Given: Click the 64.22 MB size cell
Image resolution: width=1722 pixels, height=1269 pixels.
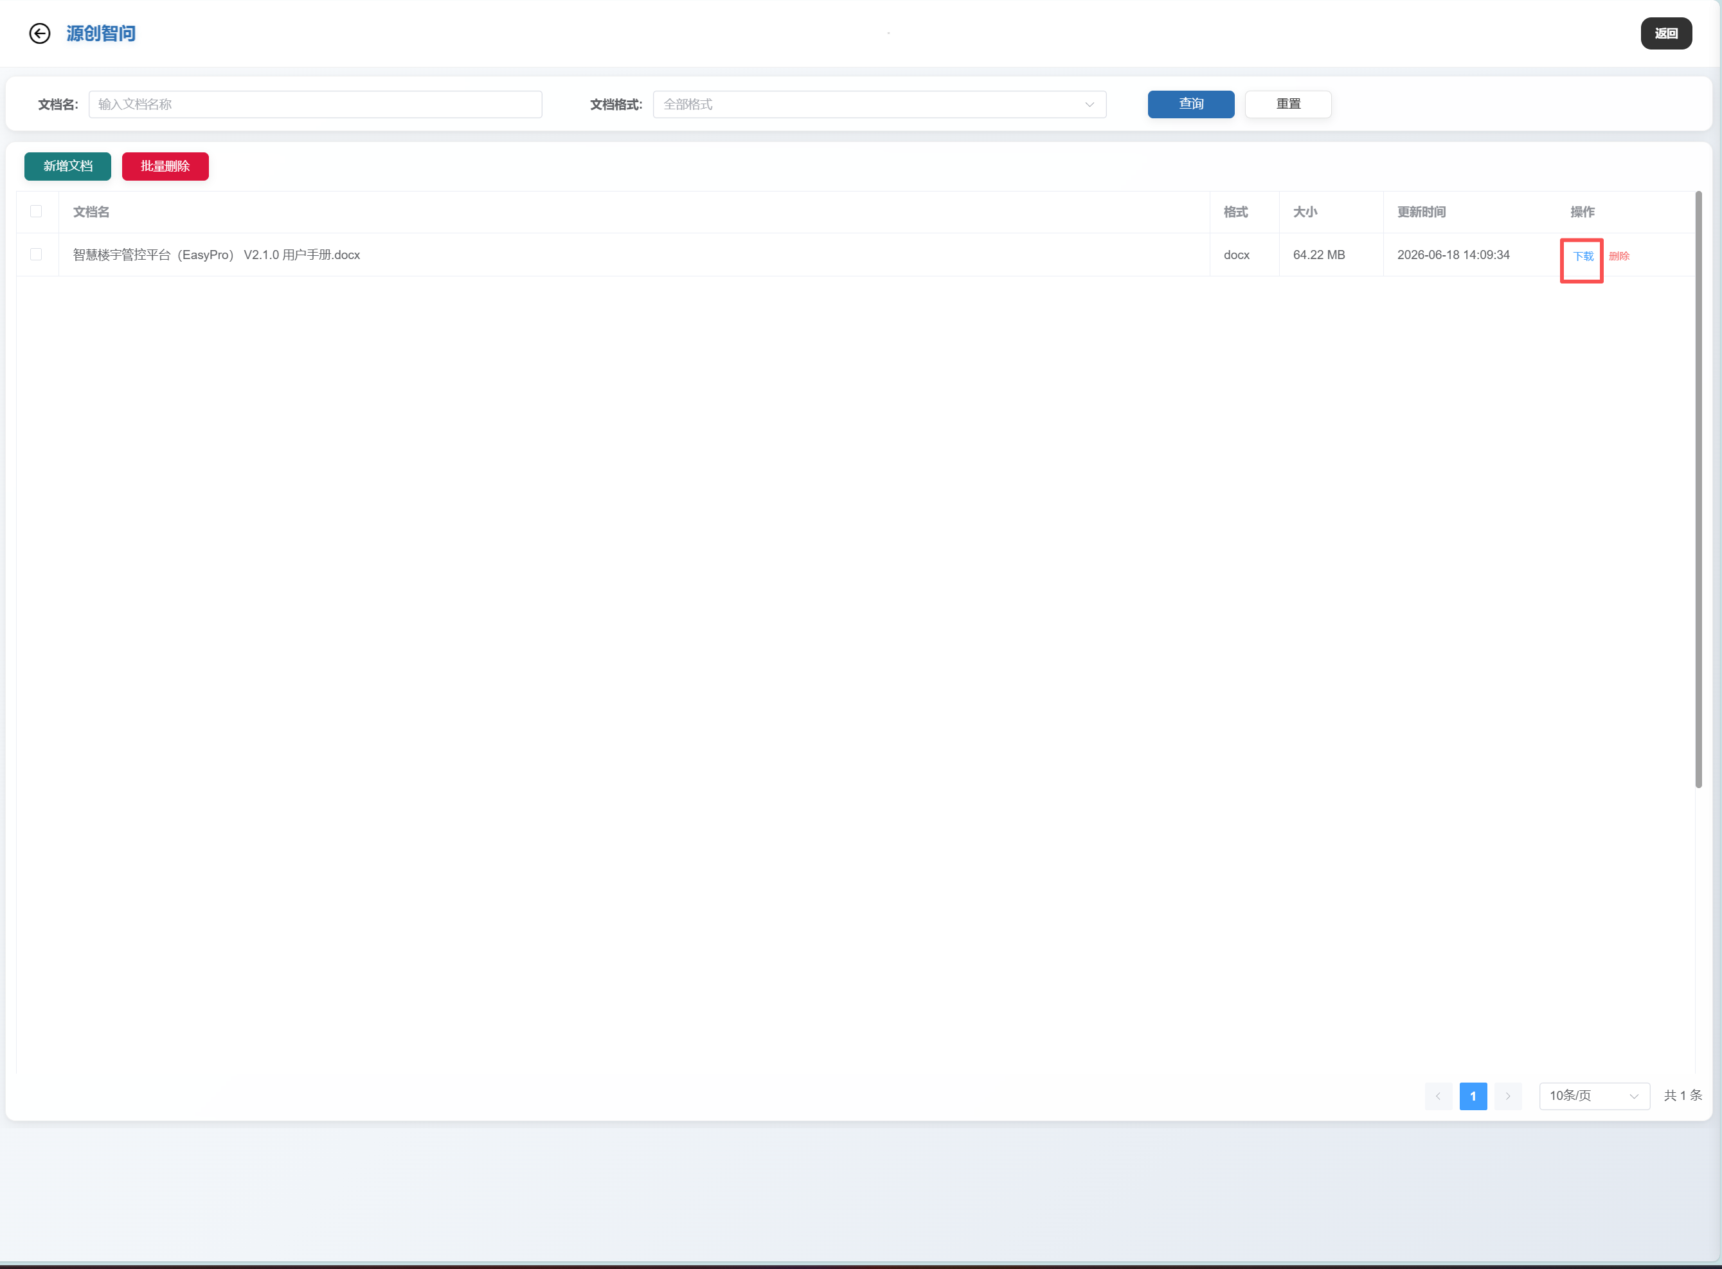Looking at the screenshot, I should 1319,255.
